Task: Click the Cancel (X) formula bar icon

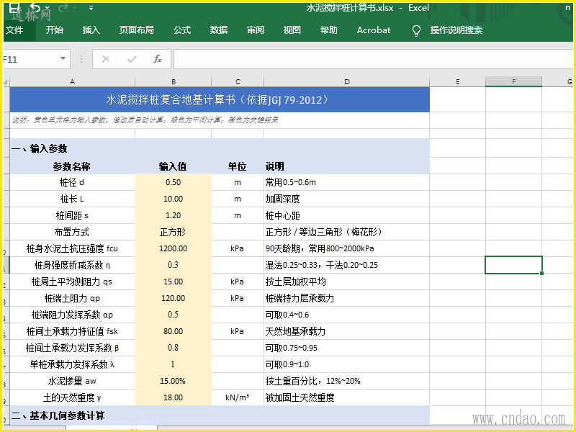Action: point(106,59)
